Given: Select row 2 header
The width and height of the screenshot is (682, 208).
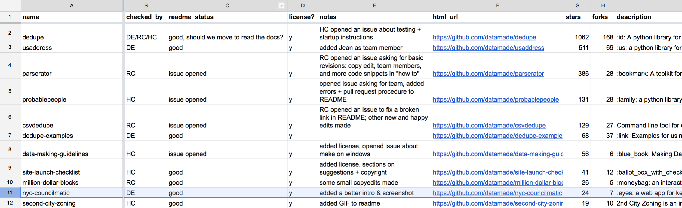Looking at the screenshot, I should point(10,33).
